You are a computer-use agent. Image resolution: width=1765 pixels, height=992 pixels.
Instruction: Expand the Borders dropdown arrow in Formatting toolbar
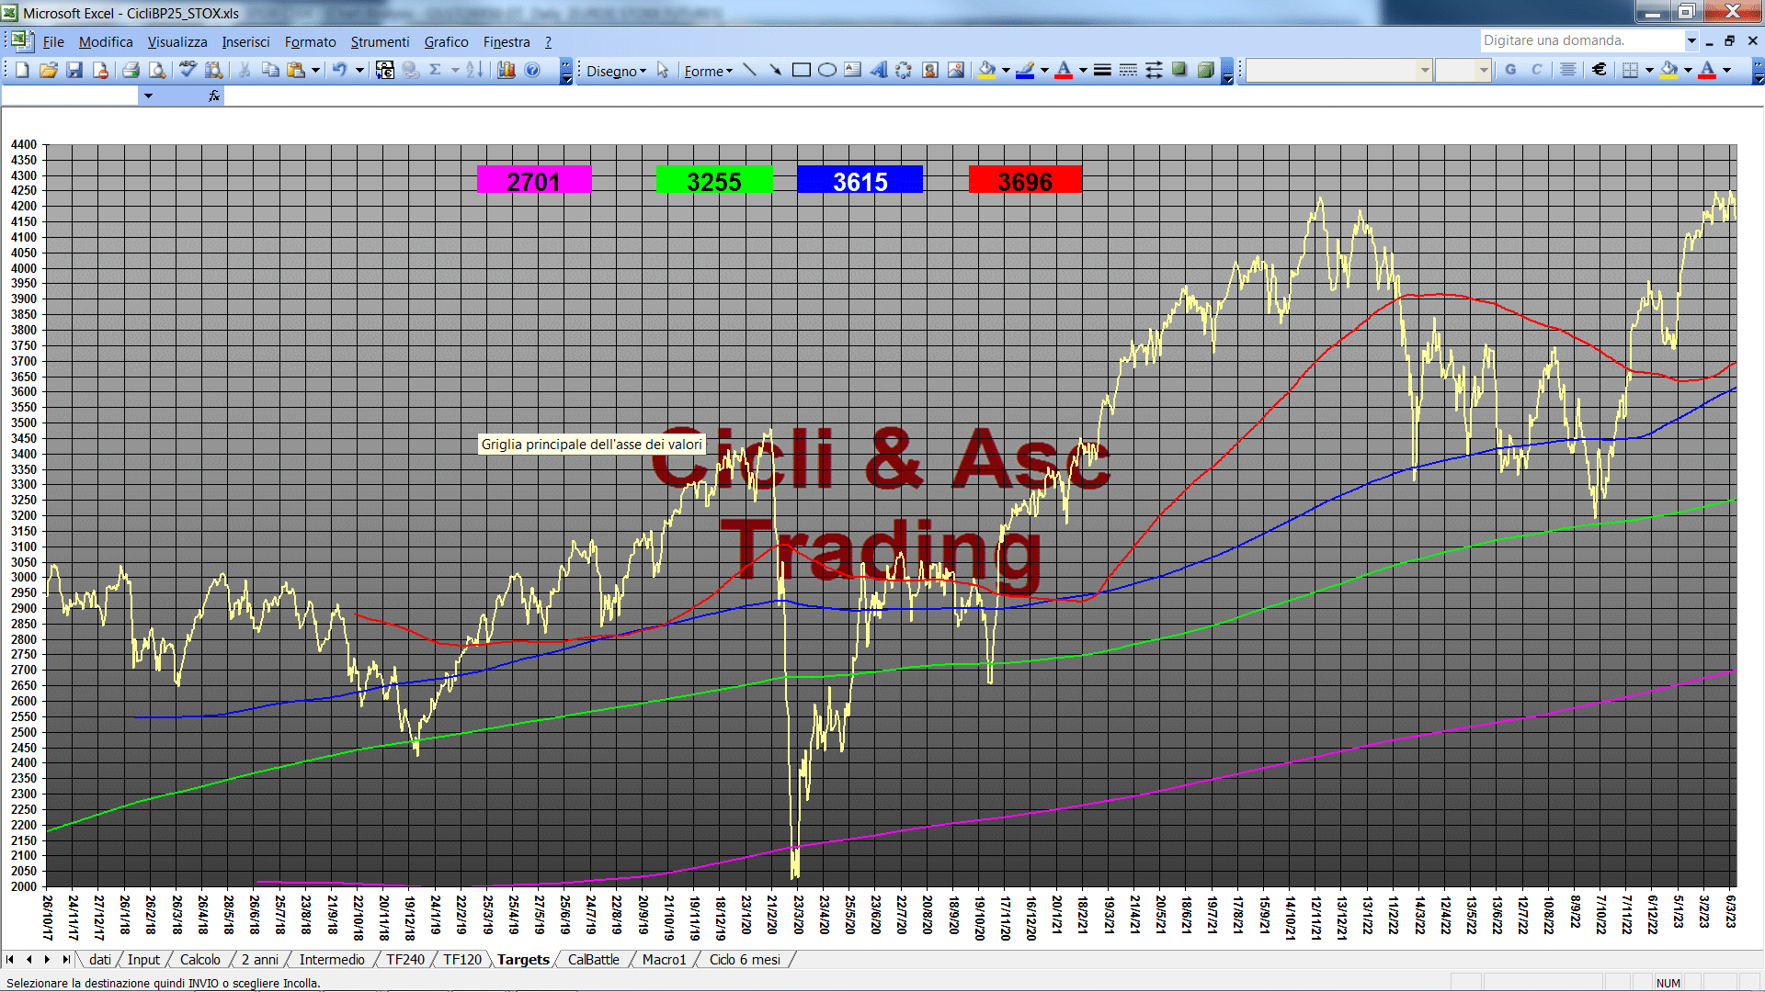click(x=1649, y=70)
